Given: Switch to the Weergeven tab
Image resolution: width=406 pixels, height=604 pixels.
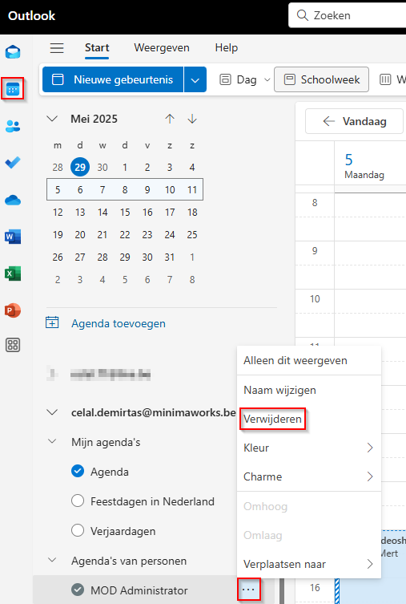Looking at the screenshot, I should [162, 48].
